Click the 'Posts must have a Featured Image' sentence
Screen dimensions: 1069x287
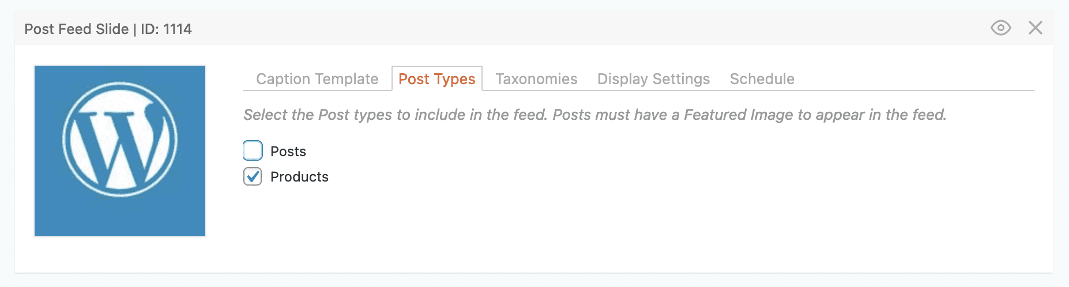tap(750, 115)
